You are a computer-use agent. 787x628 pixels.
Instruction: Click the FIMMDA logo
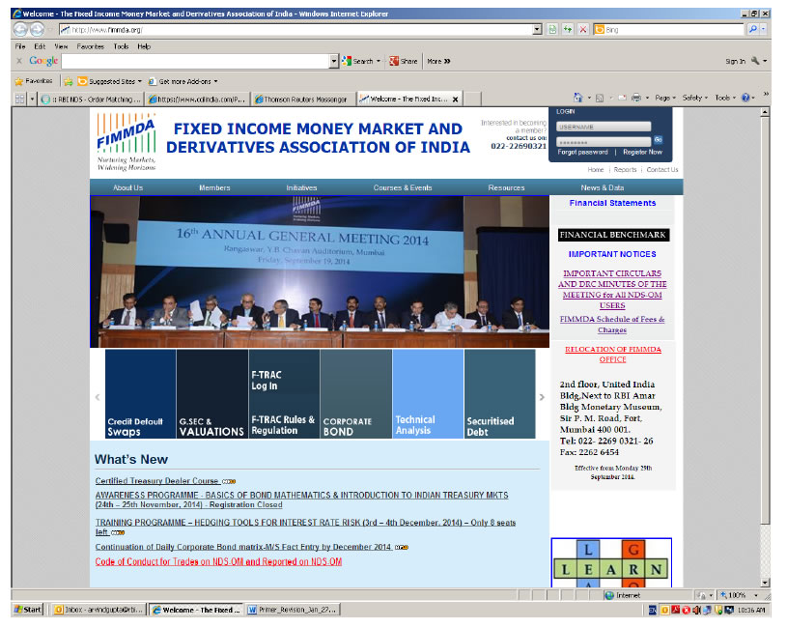tap(126, 140)
